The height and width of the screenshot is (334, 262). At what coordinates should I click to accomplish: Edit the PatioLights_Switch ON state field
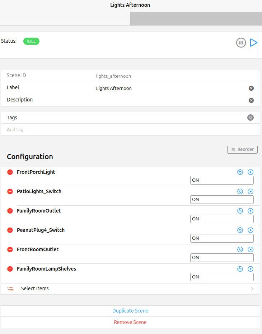(x=222, y=200)
